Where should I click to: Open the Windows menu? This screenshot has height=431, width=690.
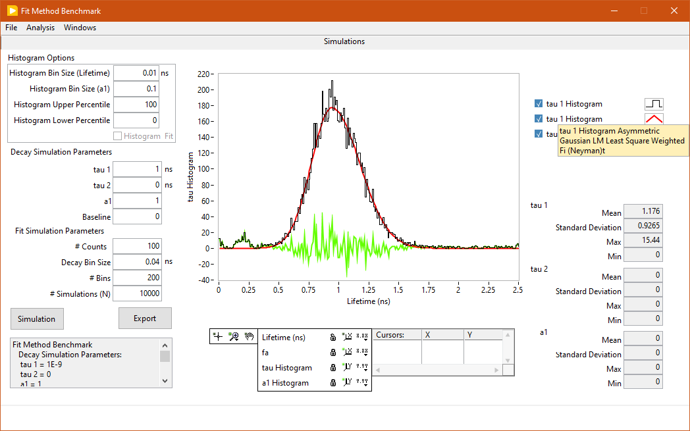point(80,27)
